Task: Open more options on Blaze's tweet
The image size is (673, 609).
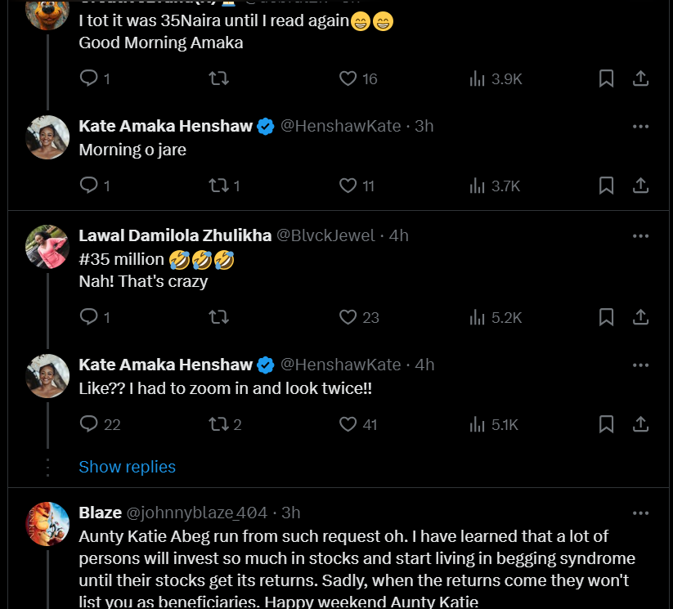Action: (x=640, y=513)
